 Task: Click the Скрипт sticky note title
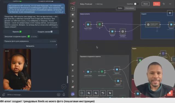click(x=144, y=14)
